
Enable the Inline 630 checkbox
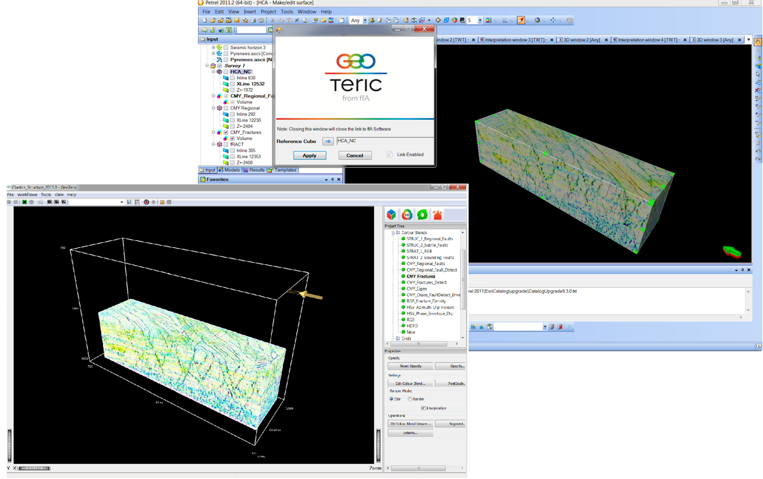pyautogui.click(x=232, y=78)
